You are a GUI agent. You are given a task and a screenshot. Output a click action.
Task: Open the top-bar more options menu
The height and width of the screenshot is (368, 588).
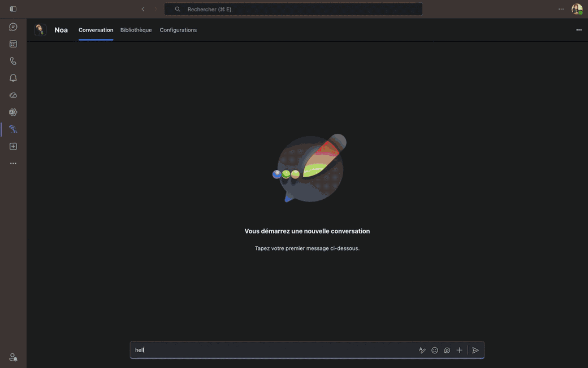(561, 9)
